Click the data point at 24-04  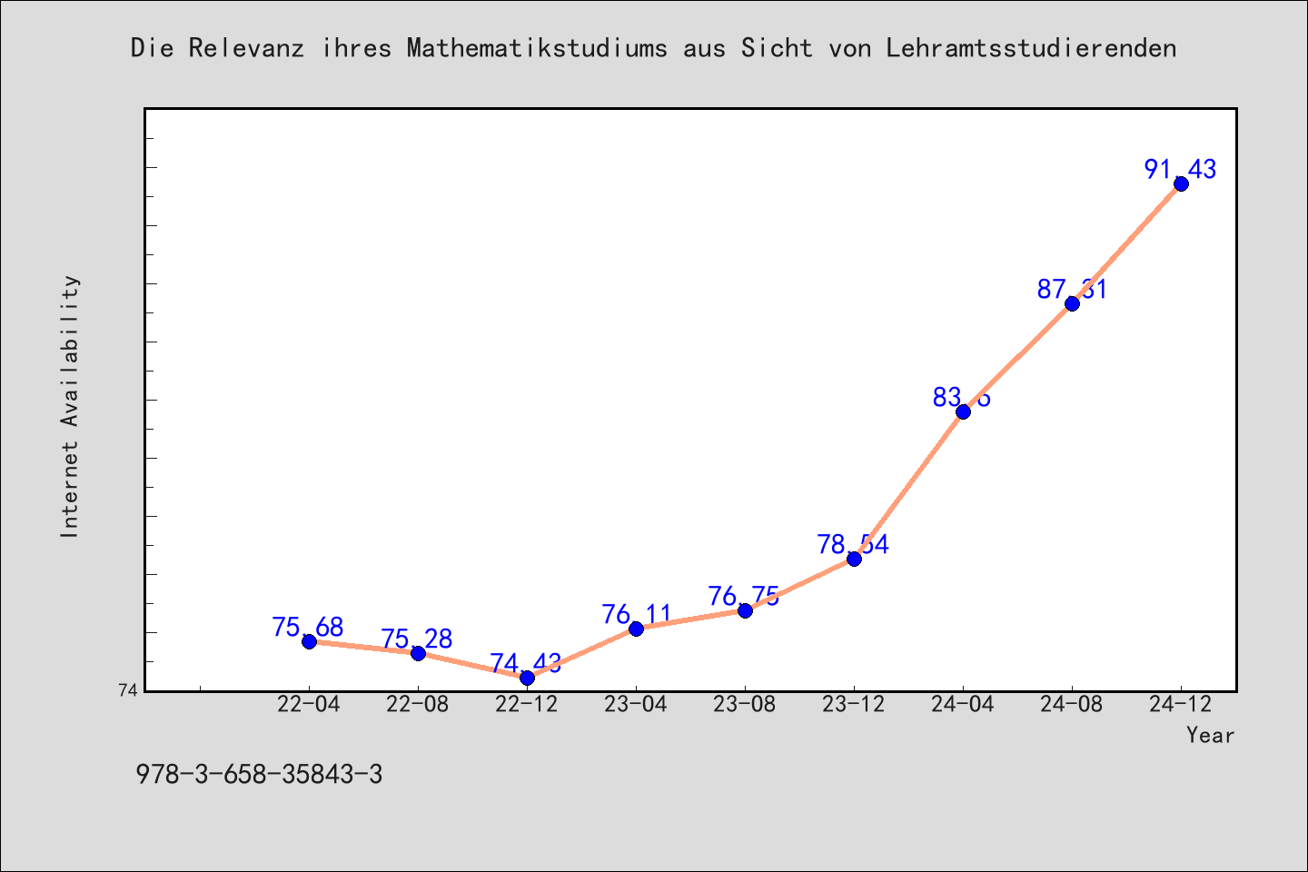click(x=963, y=411)
